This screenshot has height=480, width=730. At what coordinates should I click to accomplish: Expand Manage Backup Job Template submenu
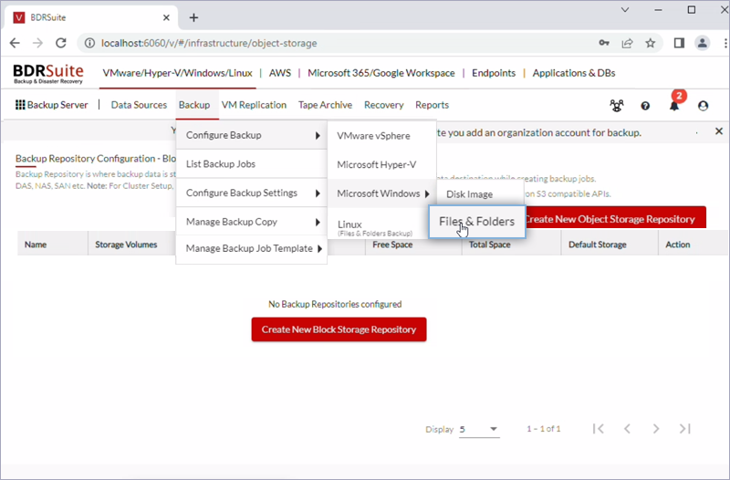click(252, 248)
